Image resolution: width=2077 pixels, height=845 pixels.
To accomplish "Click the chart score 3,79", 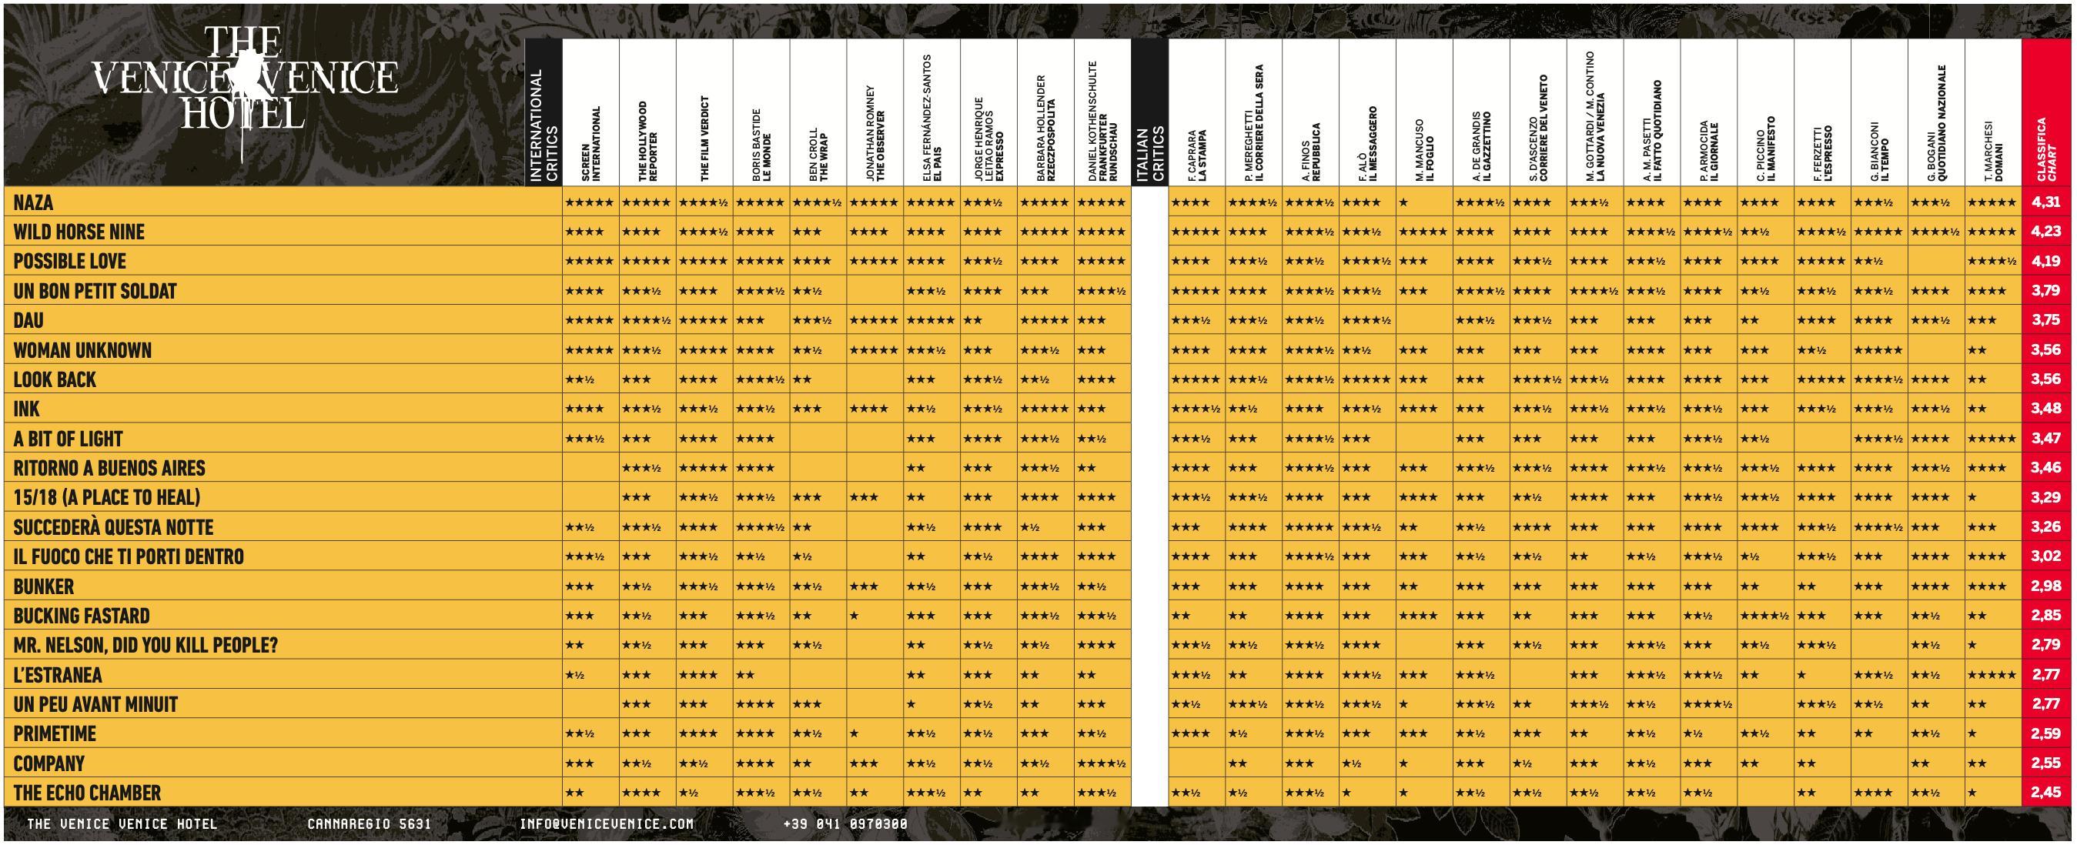I will pyautogui.click(x=2046, y=291).
